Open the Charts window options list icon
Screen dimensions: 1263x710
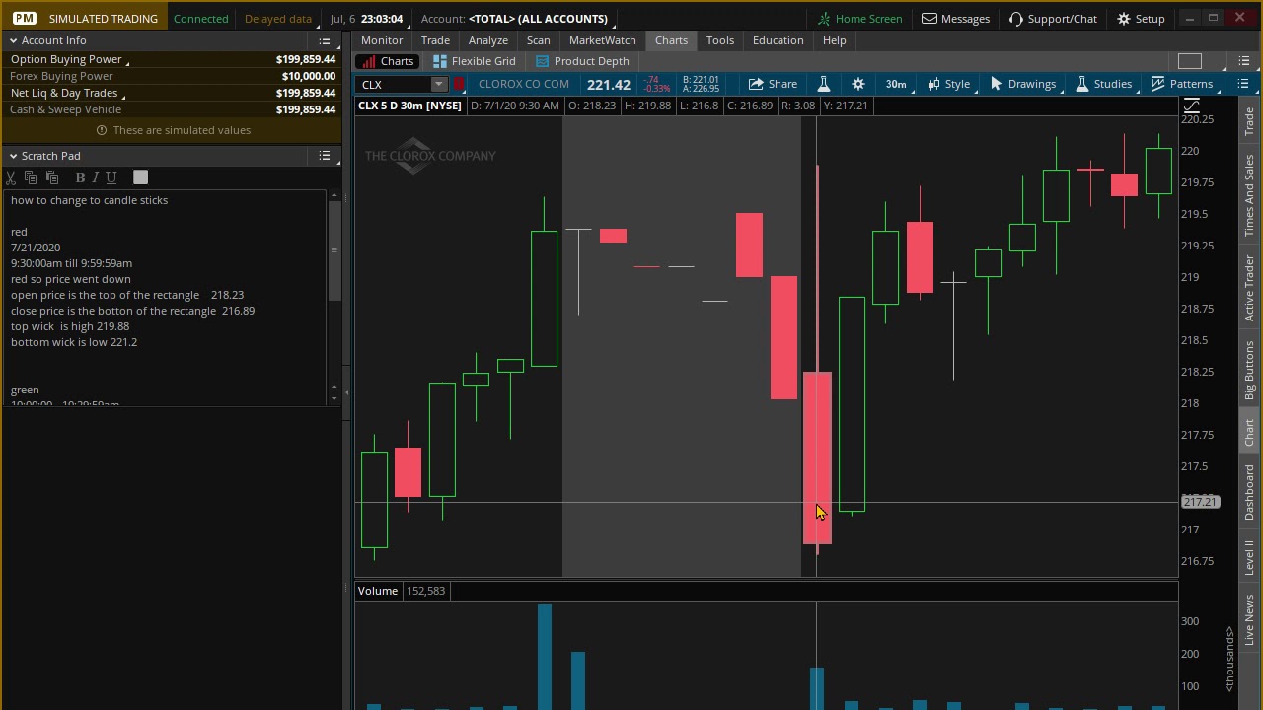pos(1243,61)
